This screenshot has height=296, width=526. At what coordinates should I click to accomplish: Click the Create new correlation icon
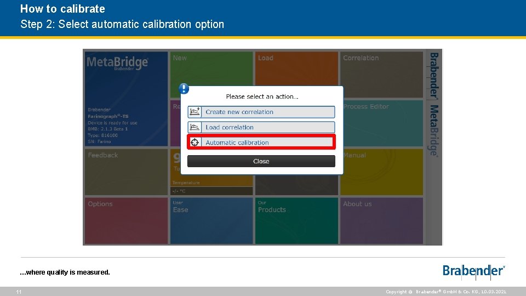pos(195,112)
